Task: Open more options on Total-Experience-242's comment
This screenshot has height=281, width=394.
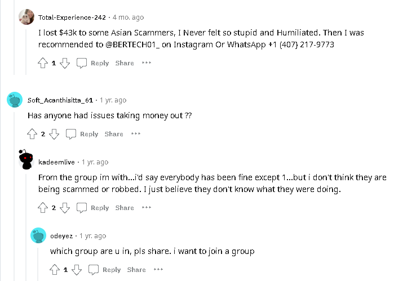Action: click(147, 63)
